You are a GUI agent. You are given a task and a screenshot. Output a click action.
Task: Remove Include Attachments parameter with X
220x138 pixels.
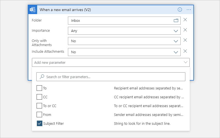185,51
